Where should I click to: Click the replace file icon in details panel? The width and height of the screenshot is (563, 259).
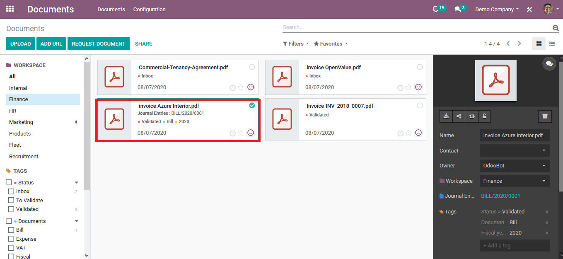[x=471, y=116]
